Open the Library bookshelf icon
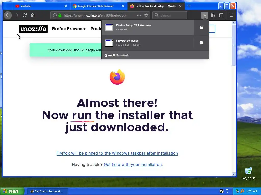261x195 pixels. (x=213, y=15)
